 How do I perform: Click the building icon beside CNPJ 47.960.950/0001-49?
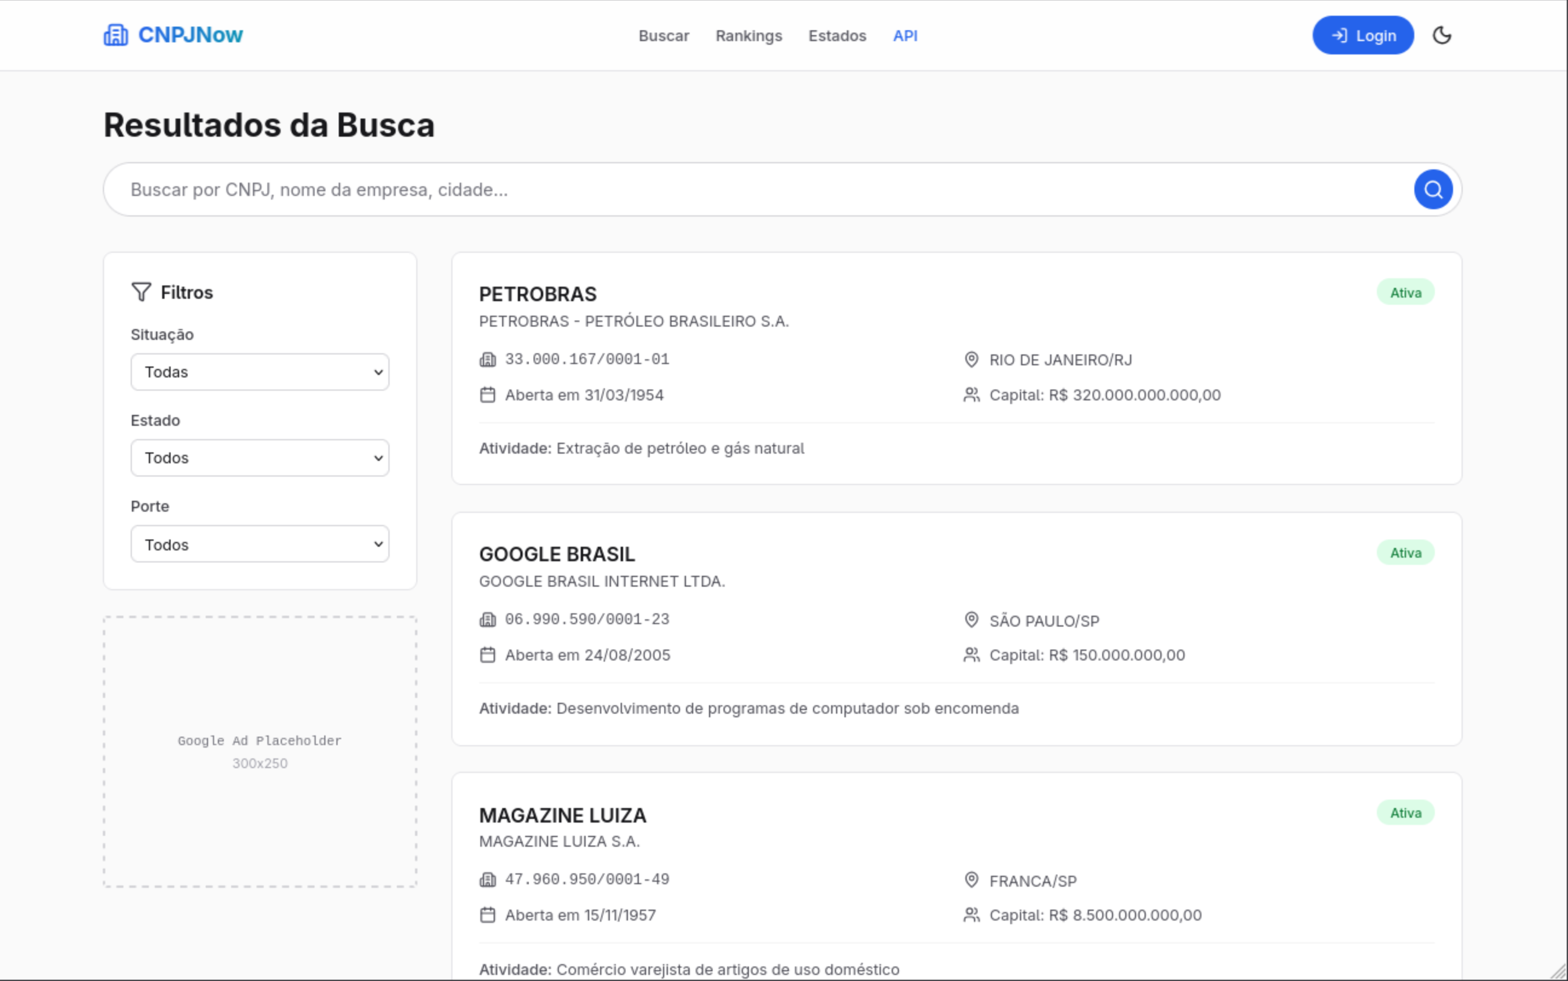click(x=487, y=880)
